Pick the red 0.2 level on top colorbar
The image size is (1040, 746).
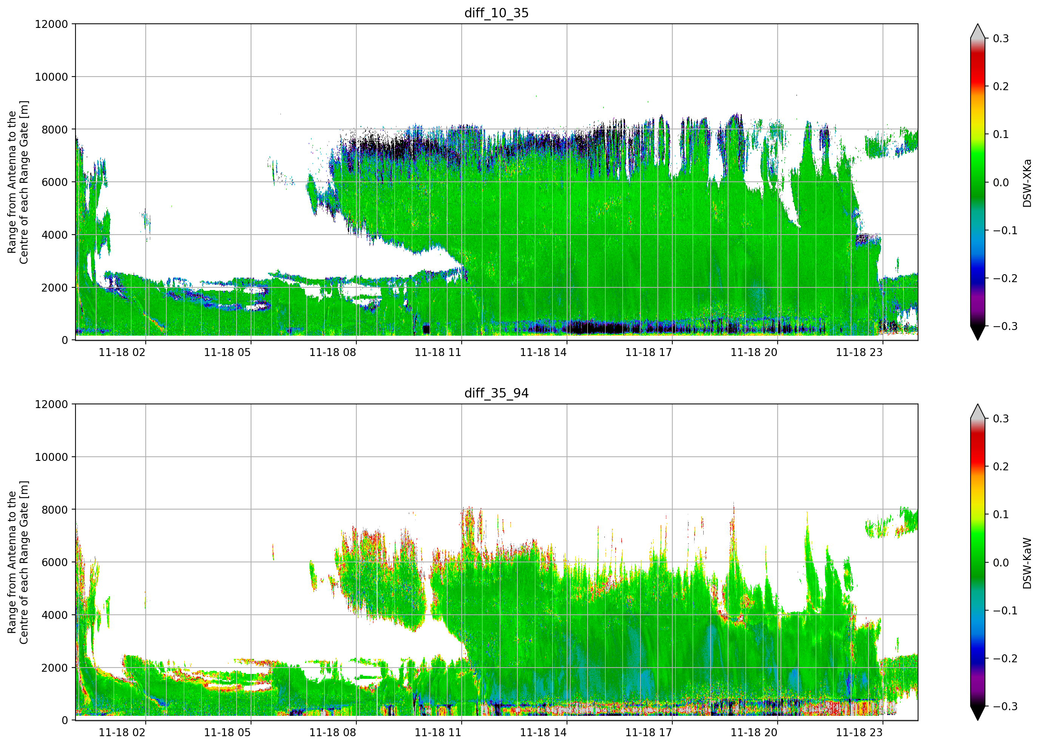[x=978, y=87]
